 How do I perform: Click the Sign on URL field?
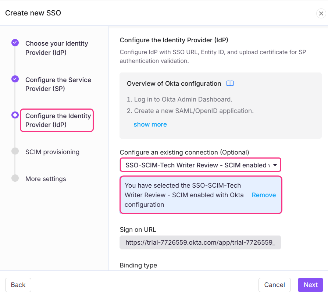(x=200, y=242)
